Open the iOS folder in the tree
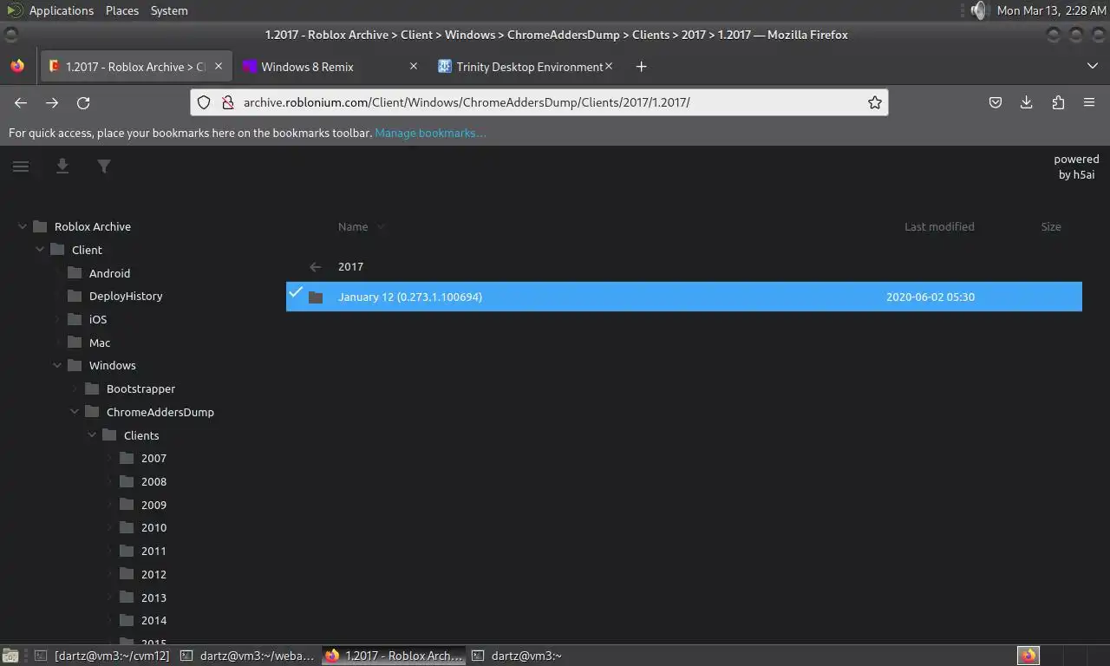The image size is (1110, 666). pyautogui.click(x=98, y=319)
